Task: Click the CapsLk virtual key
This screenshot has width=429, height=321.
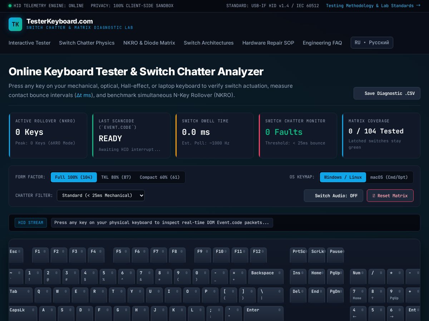Action: [23, 314]
